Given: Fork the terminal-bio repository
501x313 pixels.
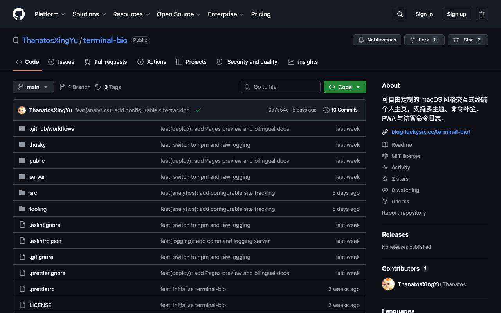Looking at the screenshot, I should pos(424,40).
